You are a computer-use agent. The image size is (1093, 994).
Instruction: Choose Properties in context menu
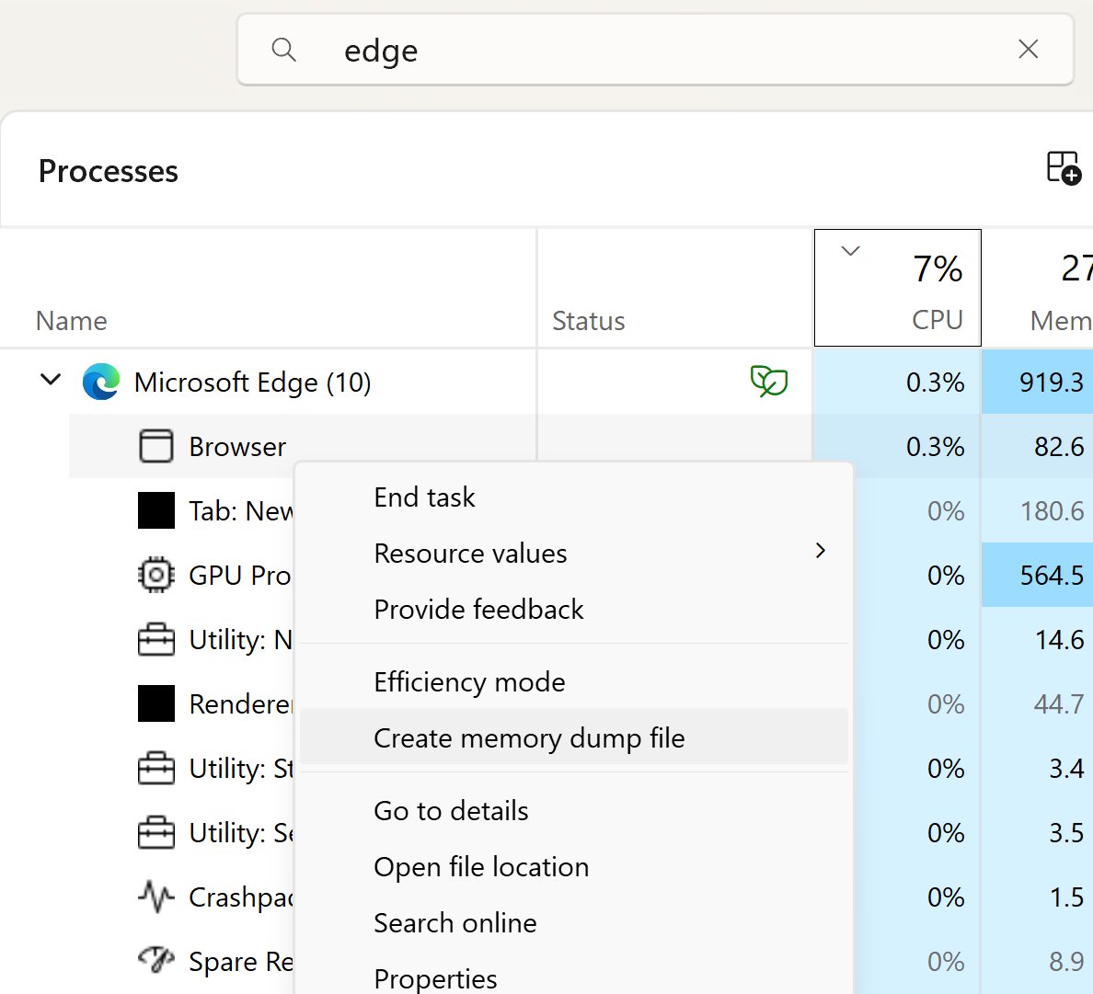574,978
